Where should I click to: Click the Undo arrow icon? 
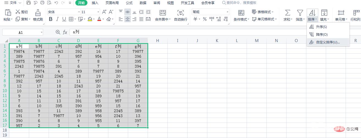(56, 3)
